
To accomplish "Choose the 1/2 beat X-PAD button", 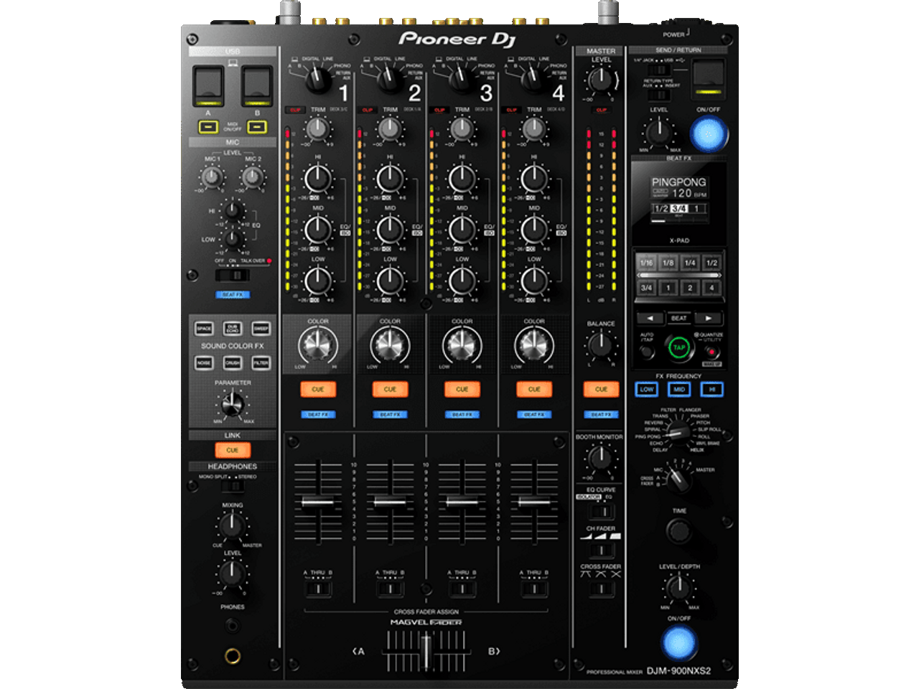I will (x=712, y=263).
